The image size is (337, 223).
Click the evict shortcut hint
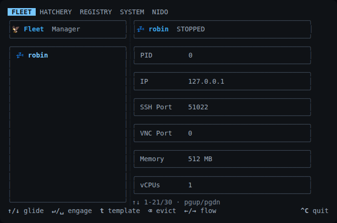[162, 211]
